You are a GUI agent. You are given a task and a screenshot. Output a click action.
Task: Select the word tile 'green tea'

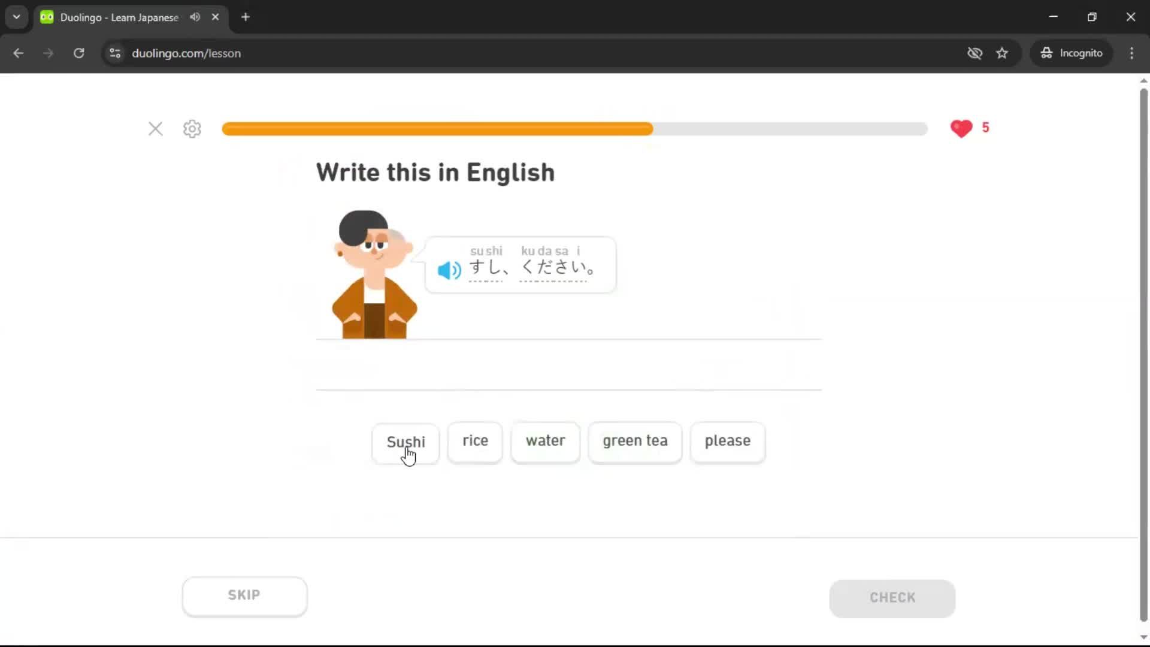coord(635,442)
